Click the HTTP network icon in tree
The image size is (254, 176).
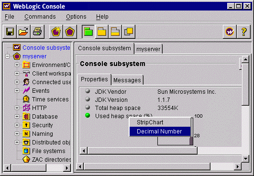tap(26, 108)
